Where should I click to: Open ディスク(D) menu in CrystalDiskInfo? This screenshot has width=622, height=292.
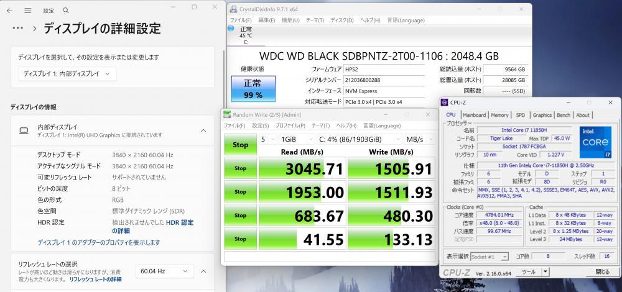point(342,21)
